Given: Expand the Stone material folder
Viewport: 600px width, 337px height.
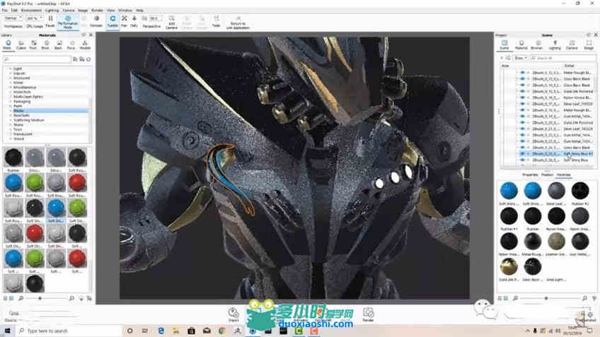Looking at the screenshot, I should click(x=11, y=125).
